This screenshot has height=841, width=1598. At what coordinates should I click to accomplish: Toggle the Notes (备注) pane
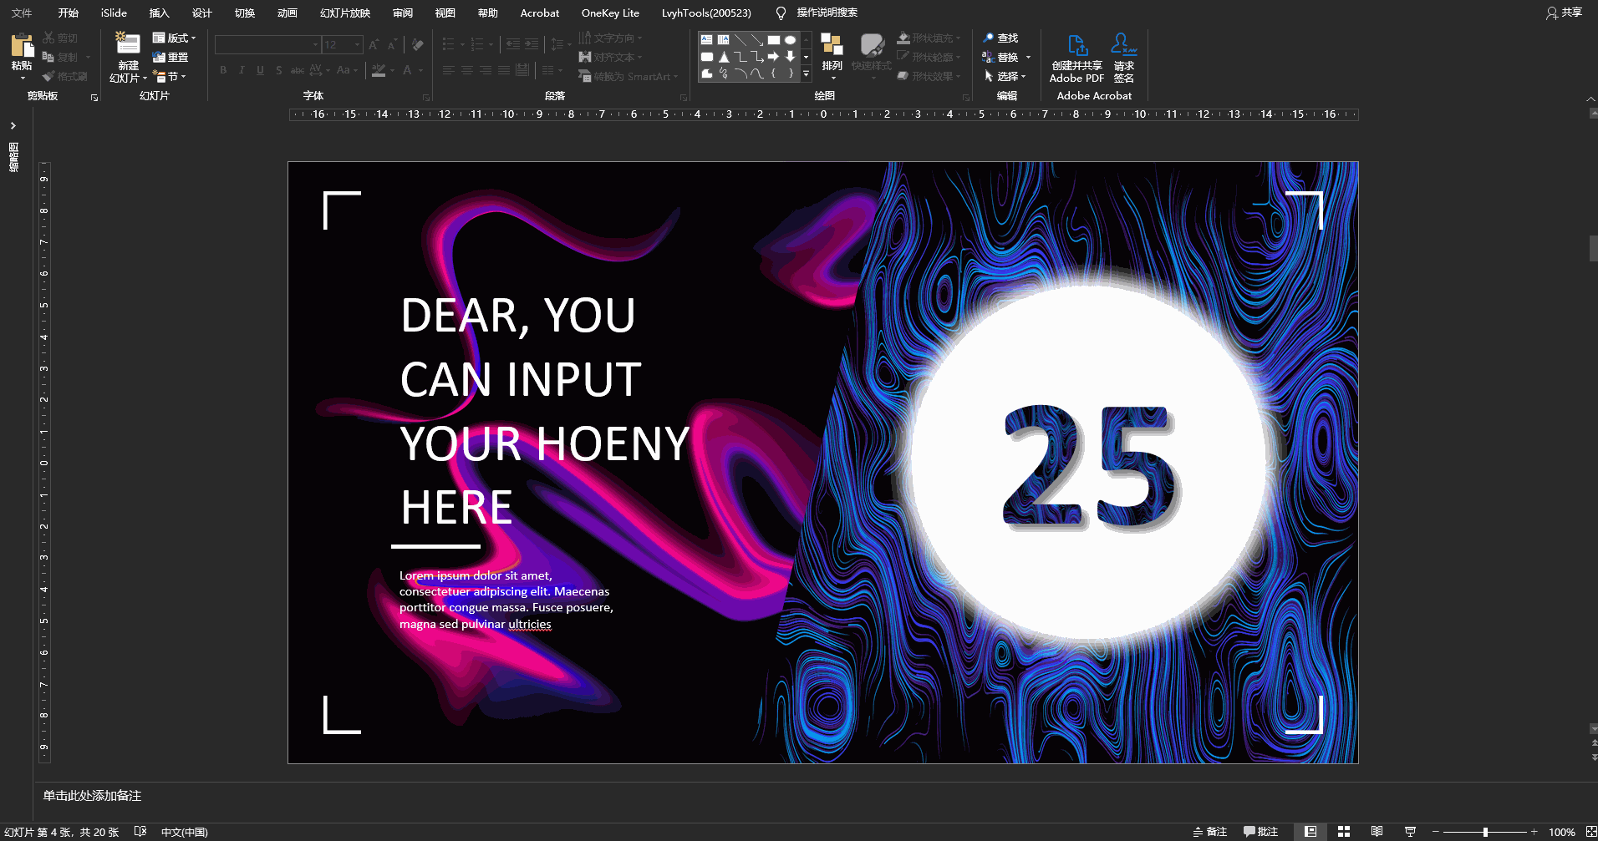tap(1210, 832)
